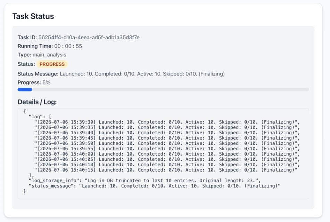330x222 pixels.
Task: Click log entry timestamped 15:39:50
Action: coord(167,143)
